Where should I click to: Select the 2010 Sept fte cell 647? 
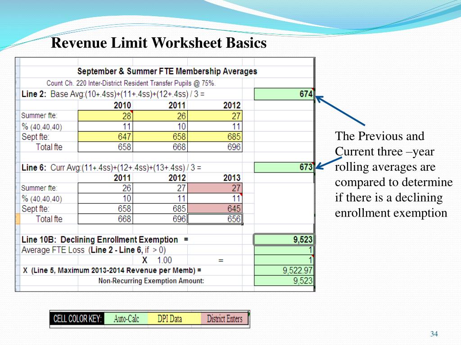click(x=105, y=137)
